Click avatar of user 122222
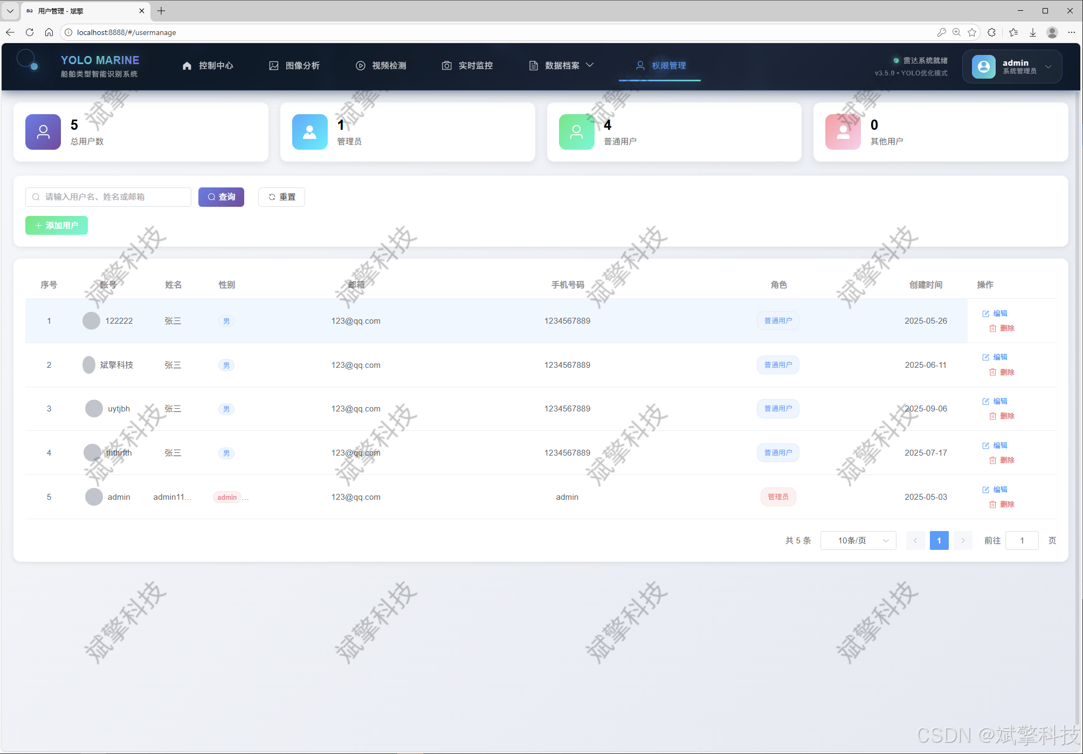The image size is (1083, 754). click(x=91, y=321)
